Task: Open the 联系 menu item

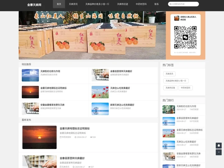Action: [156, 4]
